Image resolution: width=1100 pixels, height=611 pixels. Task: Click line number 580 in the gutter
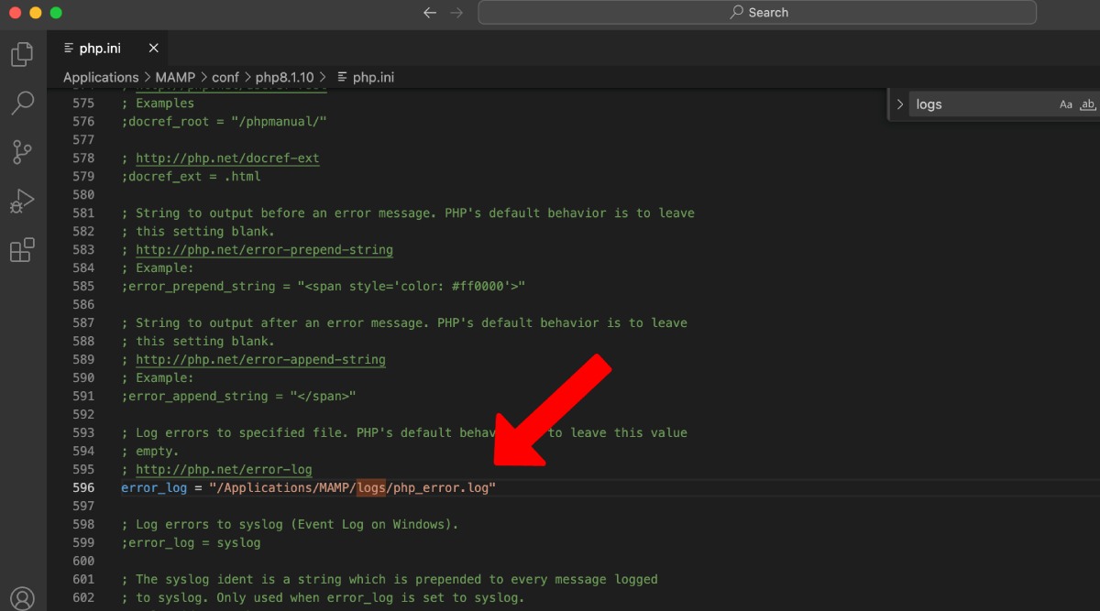coord(83,194)
